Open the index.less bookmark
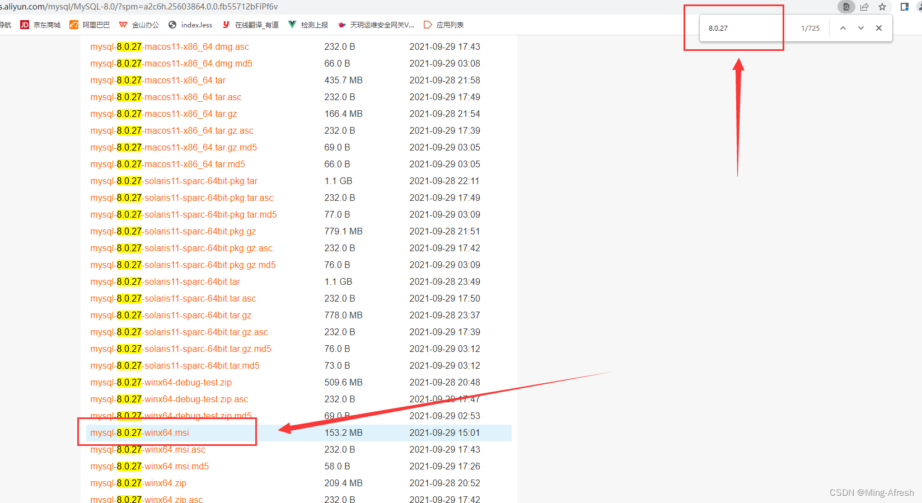Viewport: 922px width, 503px height. tap(190, 25)
